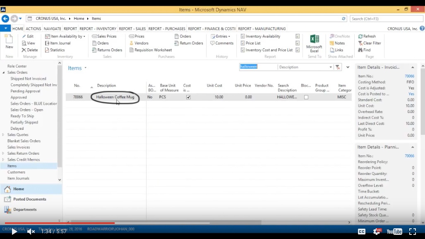Viewport: 425px width, 239px height.
Task: Open the Description filter field dropdown
Action: coord(331,67)
